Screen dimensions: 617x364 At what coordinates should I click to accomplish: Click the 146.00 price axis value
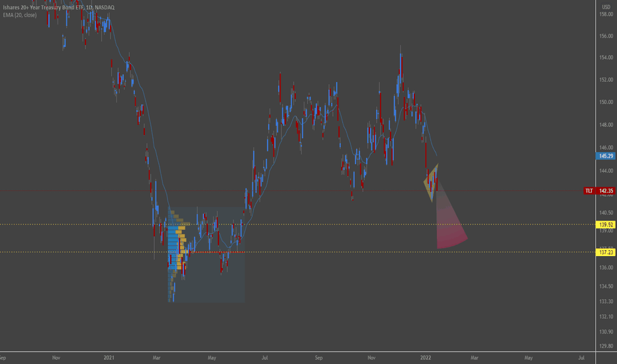[606, 148]
